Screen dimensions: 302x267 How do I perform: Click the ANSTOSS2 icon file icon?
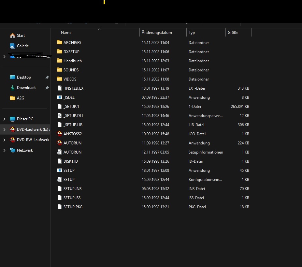(x=59, y=134)
